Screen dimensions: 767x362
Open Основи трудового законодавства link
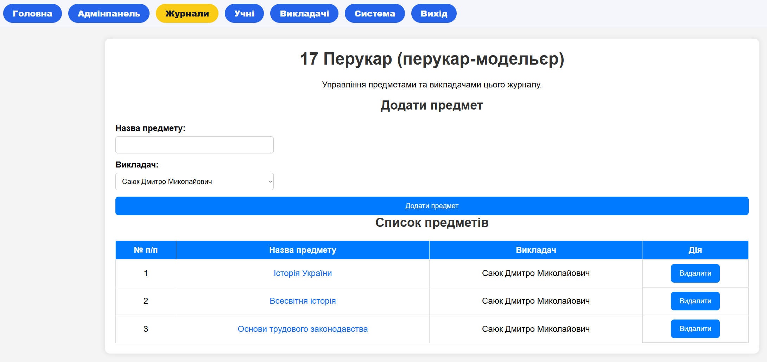(303, 329)
